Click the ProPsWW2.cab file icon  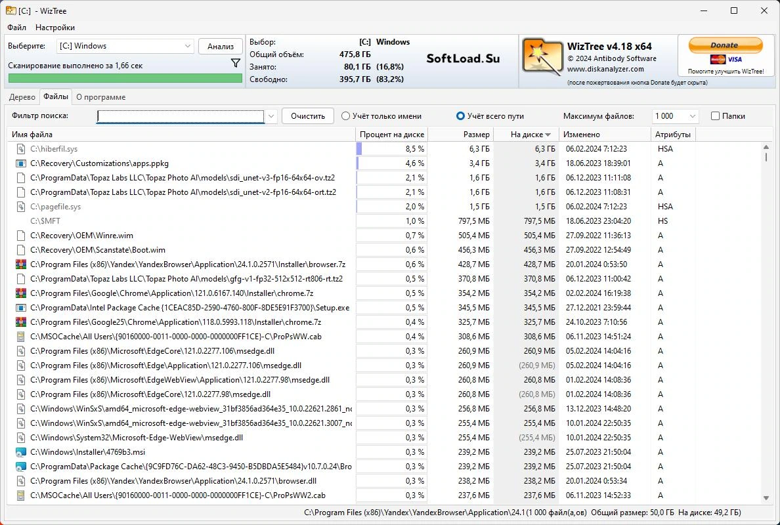point(20,495)
